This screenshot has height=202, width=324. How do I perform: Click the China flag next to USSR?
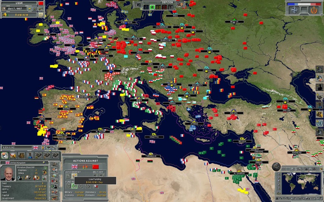click(41, 3)
